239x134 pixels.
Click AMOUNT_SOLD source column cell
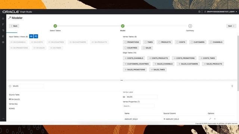[x=171, y=119]
